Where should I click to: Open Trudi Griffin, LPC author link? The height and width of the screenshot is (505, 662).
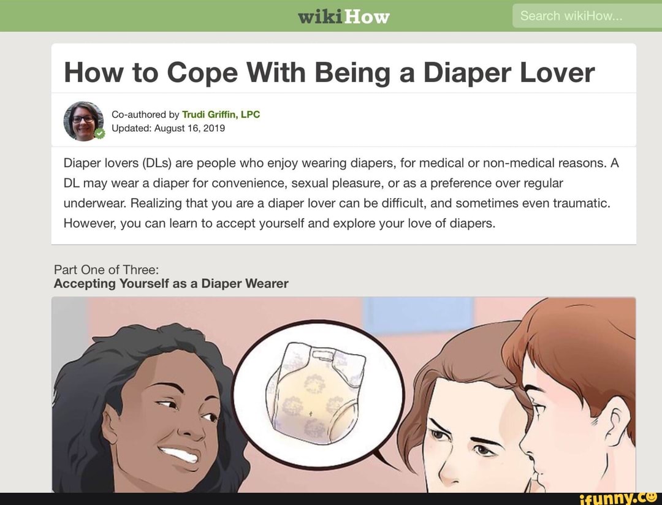(221, 115)
